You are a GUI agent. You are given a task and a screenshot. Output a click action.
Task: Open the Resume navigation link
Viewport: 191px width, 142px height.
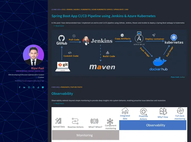coord(37,81)
